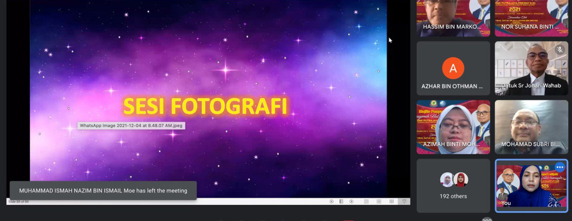Click the slide position indicator between arrows
The width and height of the screenshot is (572, 221).
click(341, 201)
